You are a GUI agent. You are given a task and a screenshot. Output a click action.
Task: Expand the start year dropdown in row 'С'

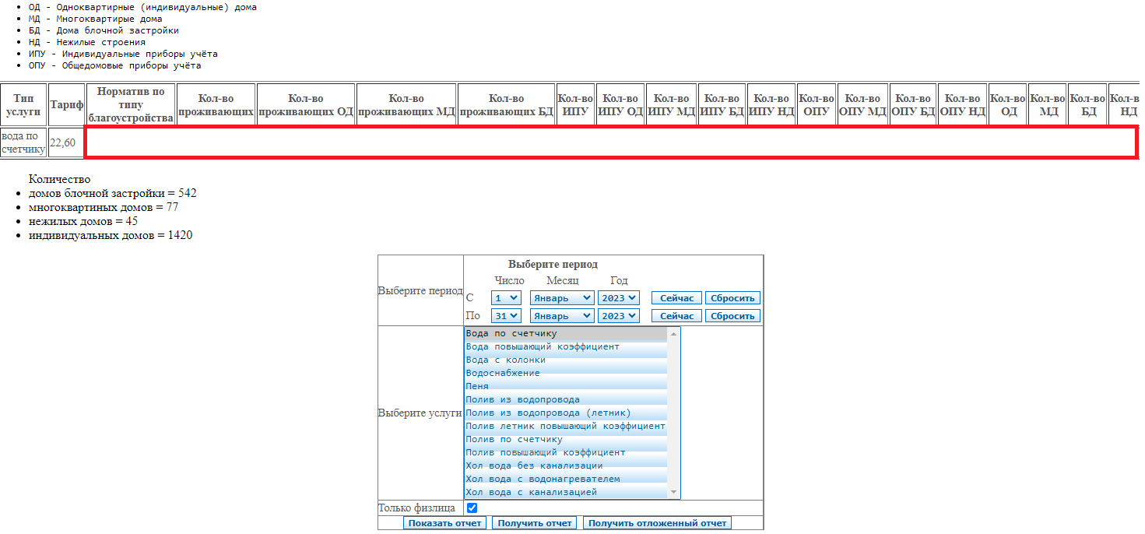click(x=618, y=297)
